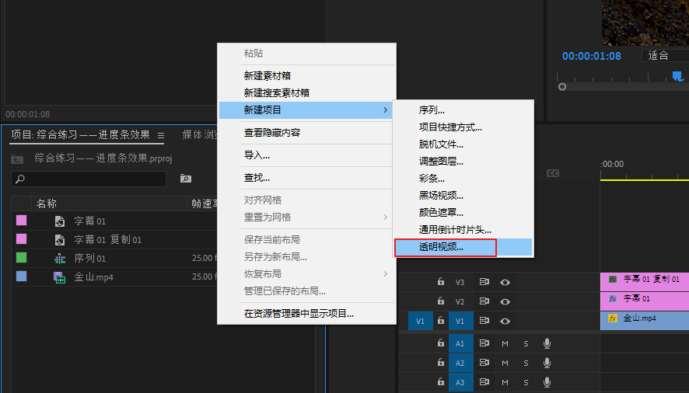Click the fx badge on 金山.mp4 clip
The image size is (689, 393).
coord(613,318)
